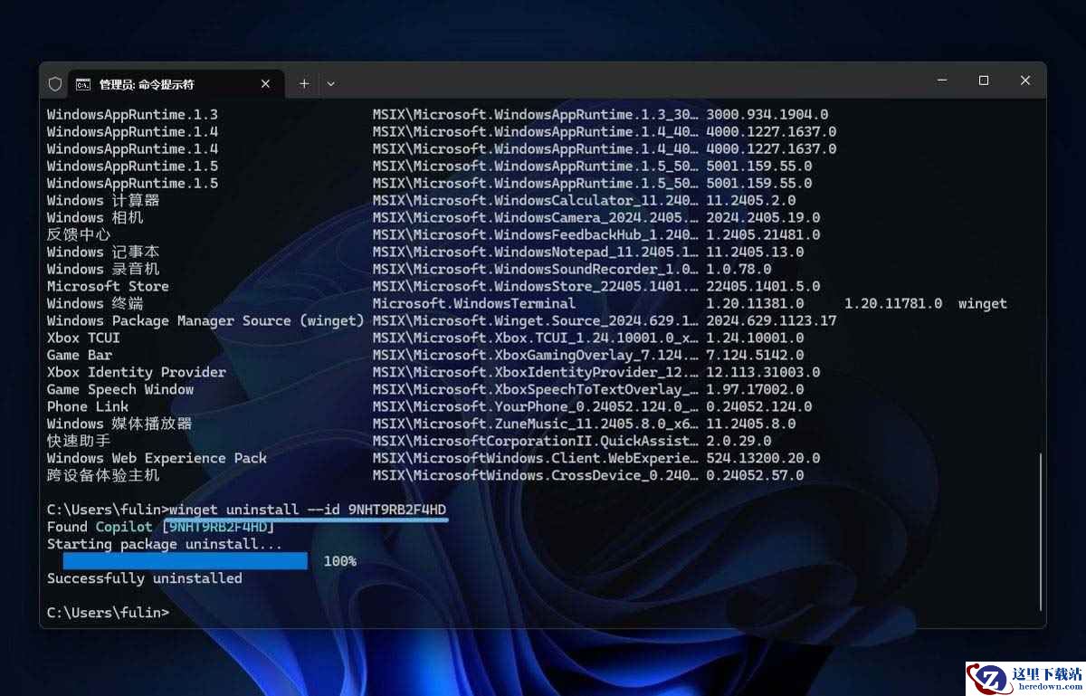1086x696 pixels.
Task: Click version '524.13200.20.0'
Action: [x=763, y=458]
